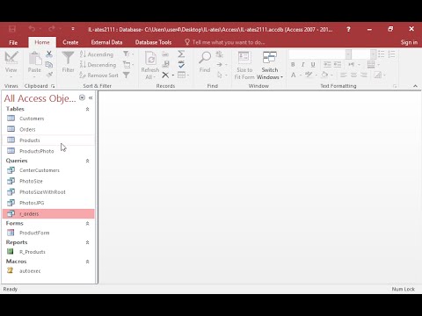Click the Copy icon in Clipboard group

click(x=49, y=65)
